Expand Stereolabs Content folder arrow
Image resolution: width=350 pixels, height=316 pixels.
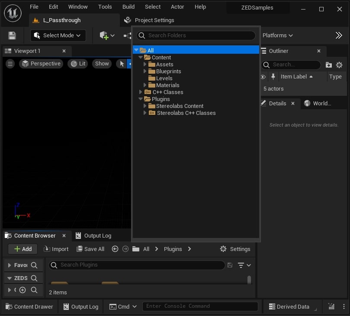[x=145, y=106]
